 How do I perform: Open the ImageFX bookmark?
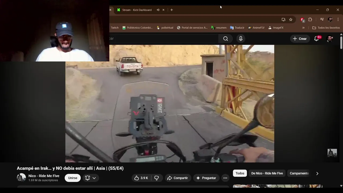(x=276, y=28)
